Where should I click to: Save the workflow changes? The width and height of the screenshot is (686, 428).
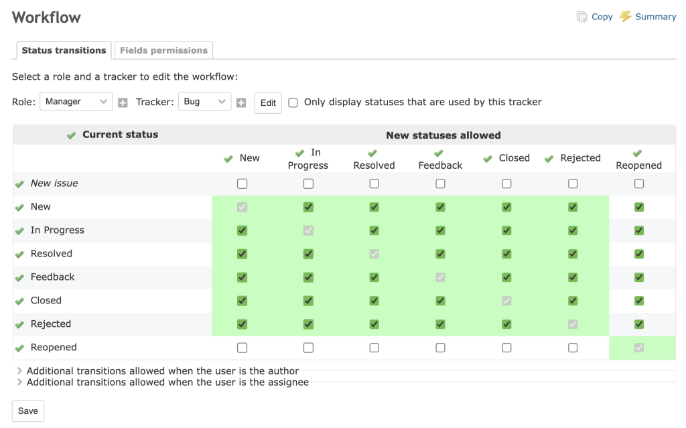(x=27, y=411)
